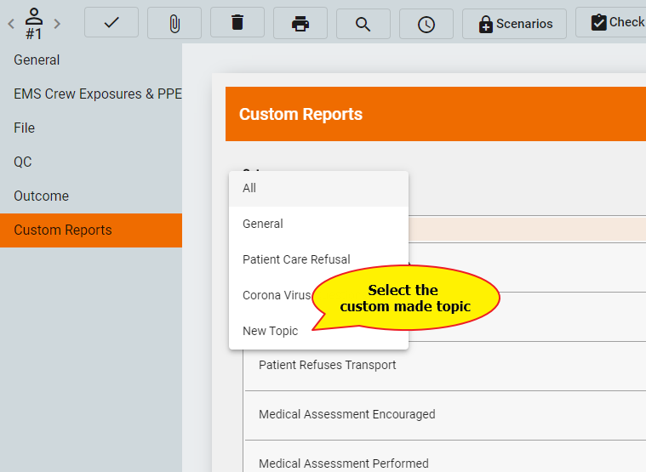Go to the Outcome section
The image size is (646, 472).
[x=41, y=196]
